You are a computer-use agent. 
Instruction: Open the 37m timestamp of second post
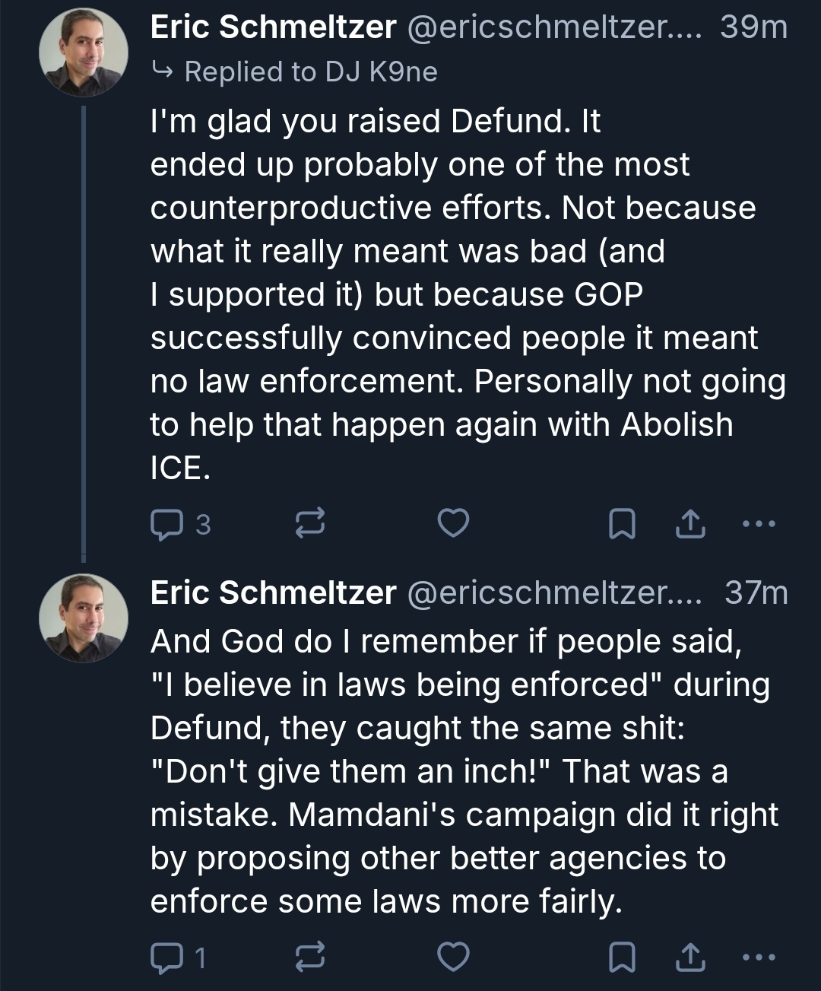pos(756,592)
